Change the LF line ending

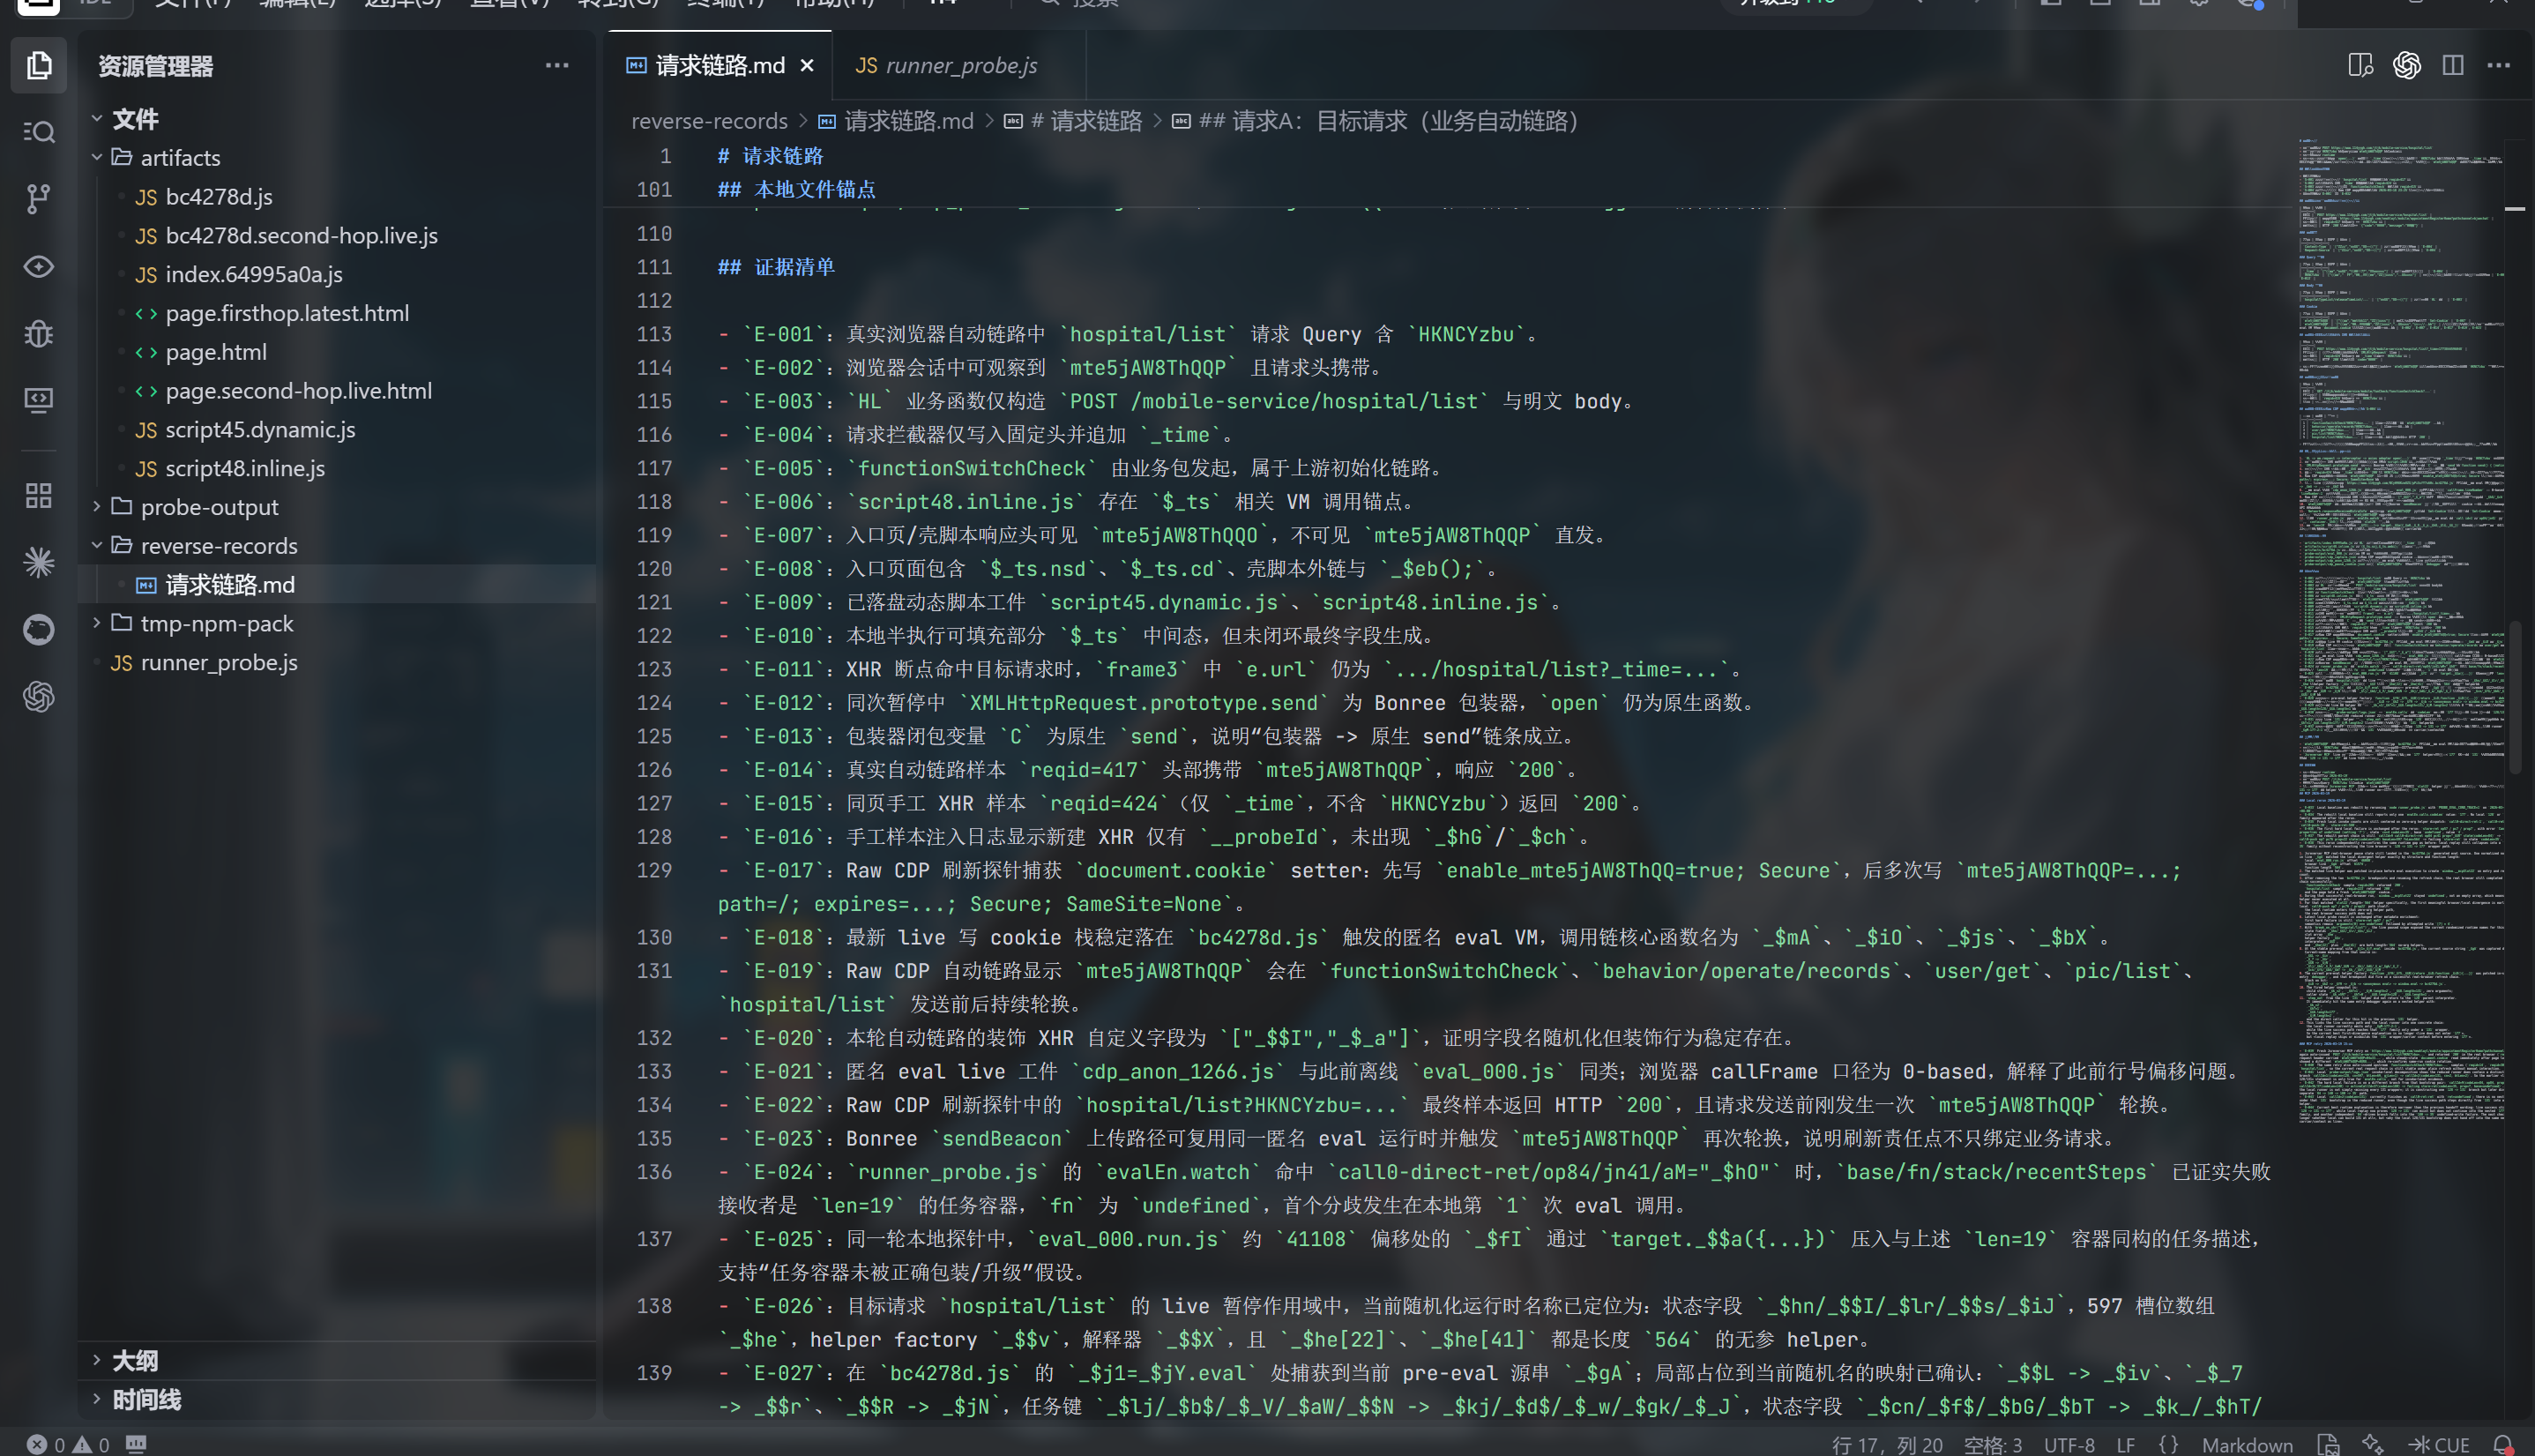2125,1444
